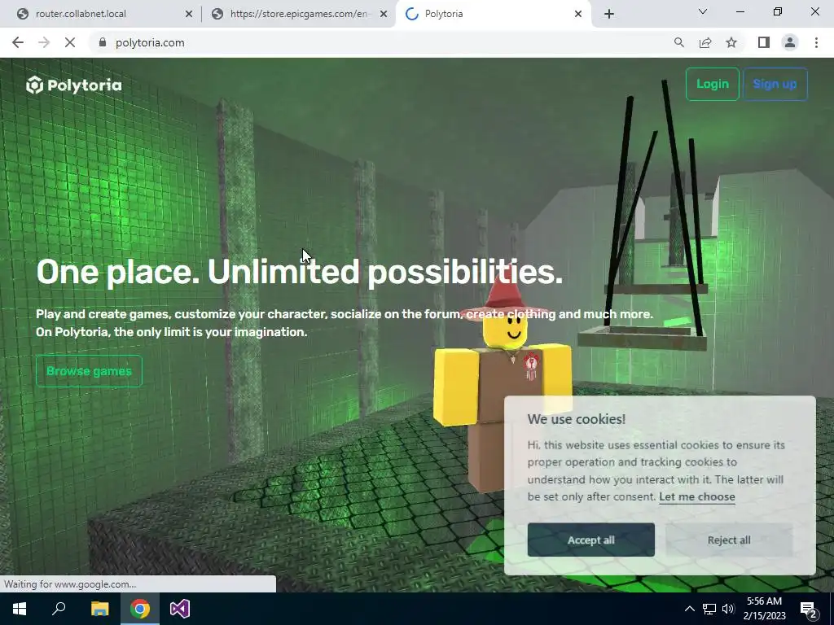The width and height of the screenshot is (834, 625).
Task: Open Browse games
Action: (x=89, y=371)
